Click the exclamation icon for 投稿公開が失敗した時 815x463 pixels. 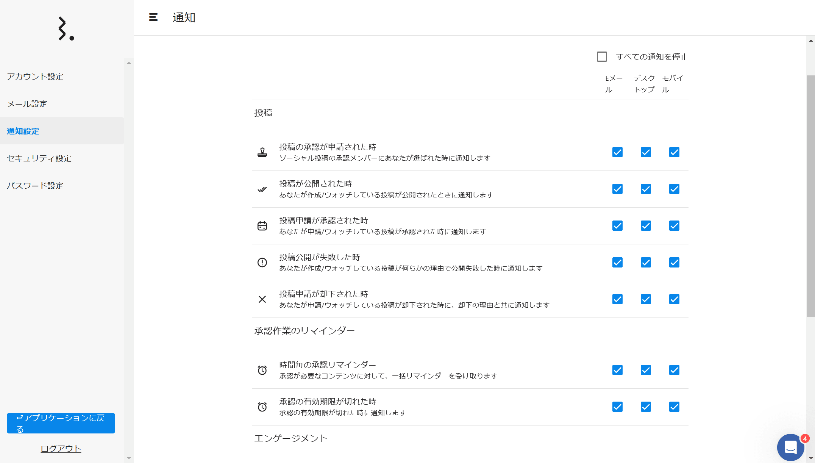[x=262, y=263]
